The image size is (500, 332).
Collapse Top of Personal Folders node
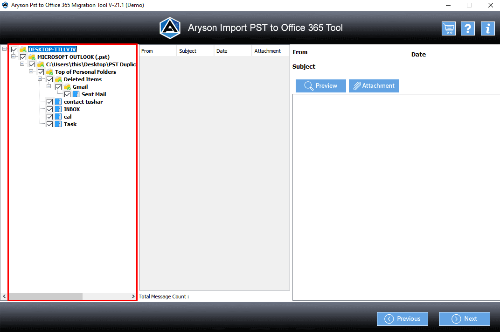coord(31,71)
